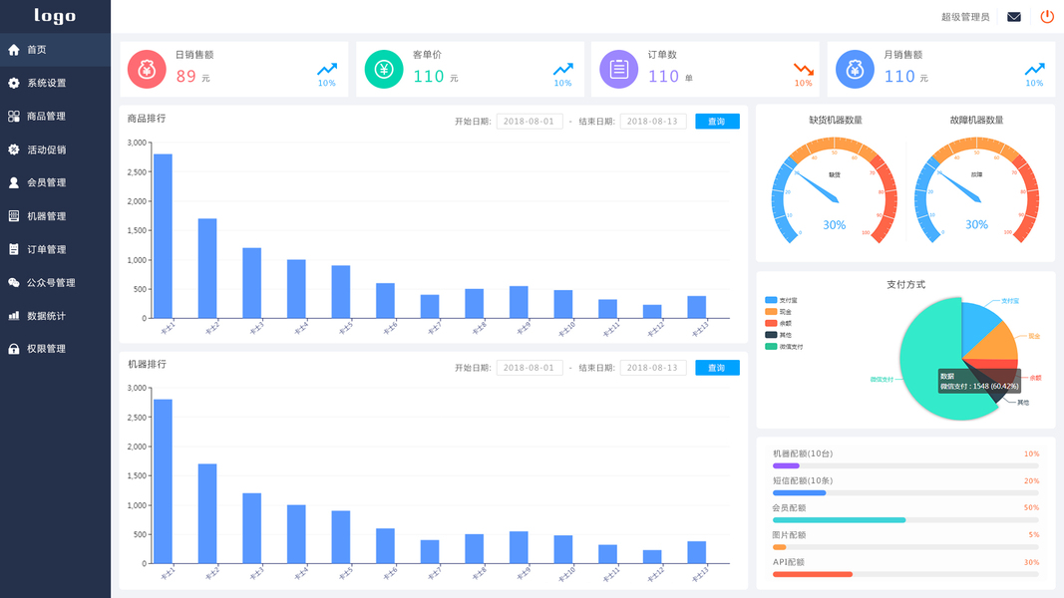Click the orange 现金 pie slice

tap(996, 343)
